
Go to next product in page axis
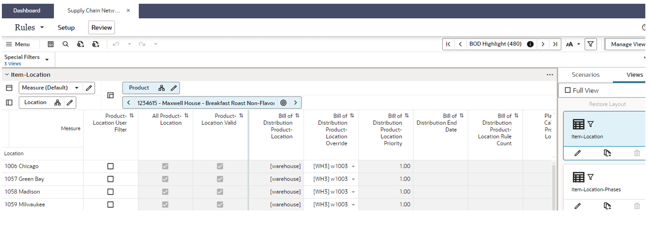[295, 103]
